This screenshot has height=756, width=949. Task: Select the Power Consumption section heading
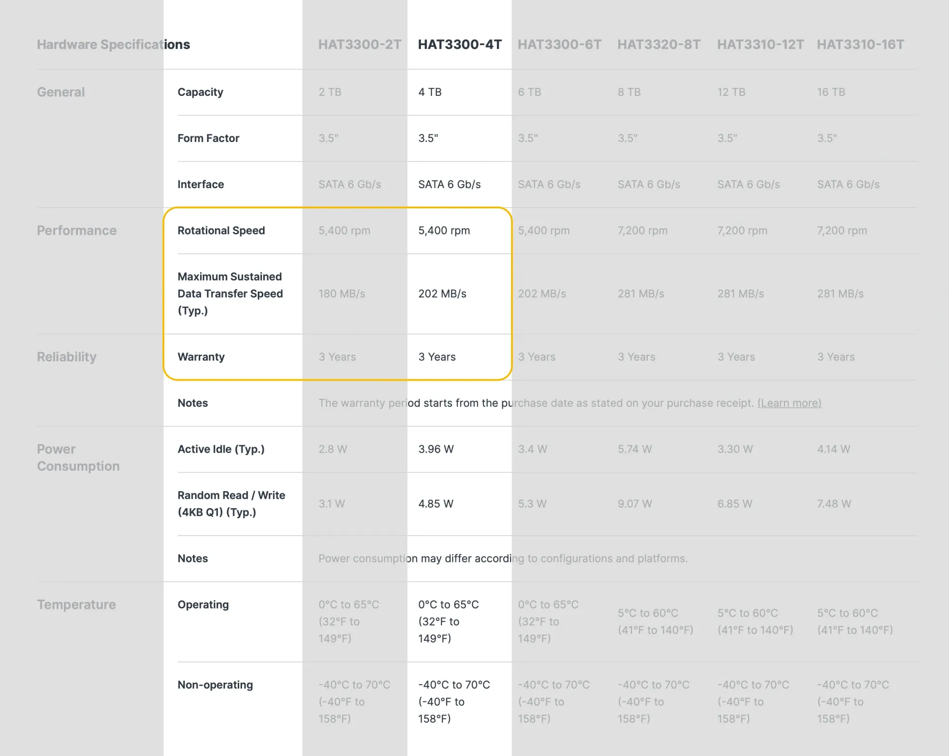click(78, 457)
